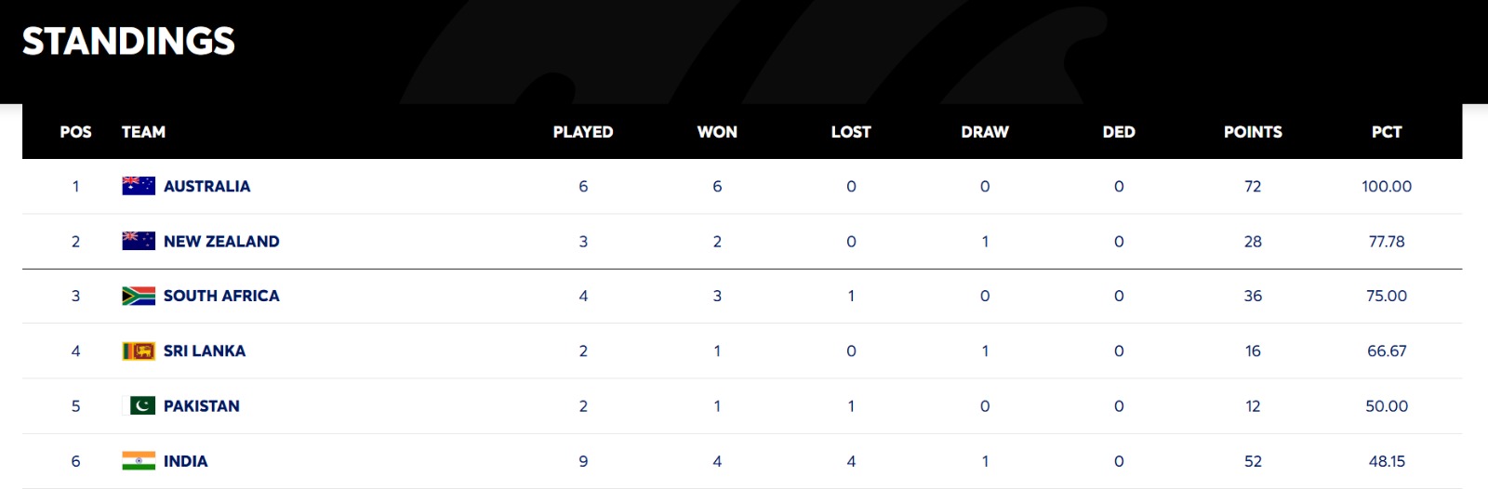1488x489 pixels.
Task: Select the Pakistan team name
Action: [202, 405]
